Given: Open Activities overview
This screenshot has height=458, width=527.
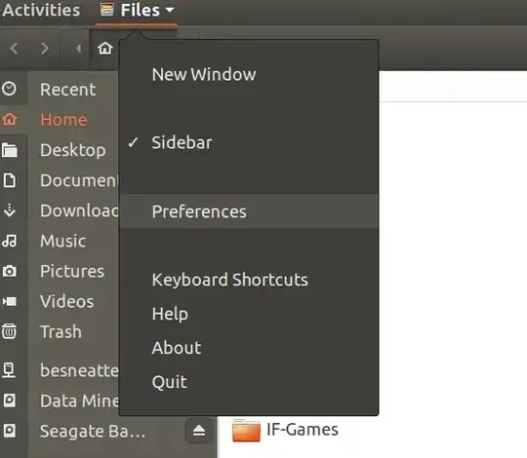Looking at the screenshot, I should click(41, 10).
